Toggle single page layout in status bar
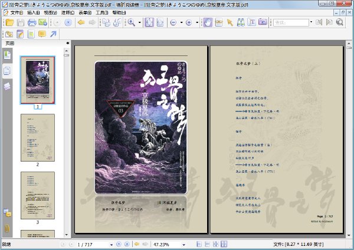 199,244
